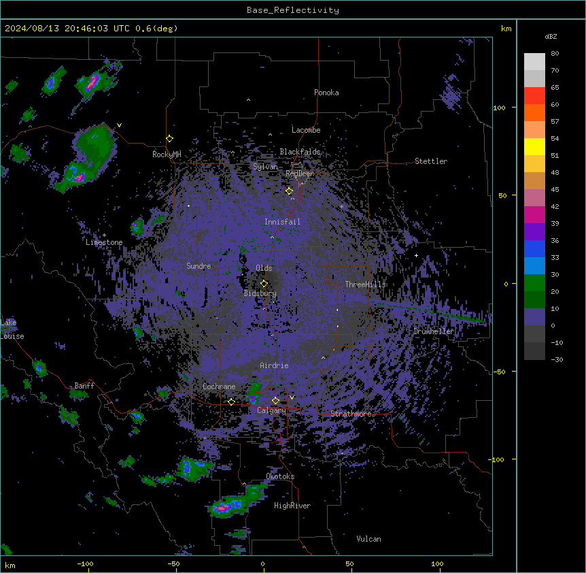Click the Innisfail label

click(282, 222)
